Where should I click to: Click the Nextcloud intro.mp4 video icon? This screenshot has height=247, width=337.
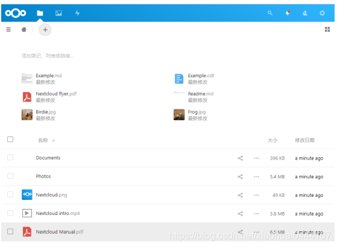tap(27, 213)
